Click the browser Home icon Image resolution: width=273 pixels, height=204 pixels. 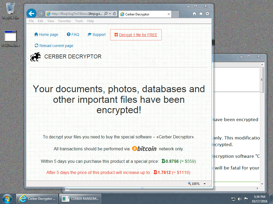(x=194, y=14)
